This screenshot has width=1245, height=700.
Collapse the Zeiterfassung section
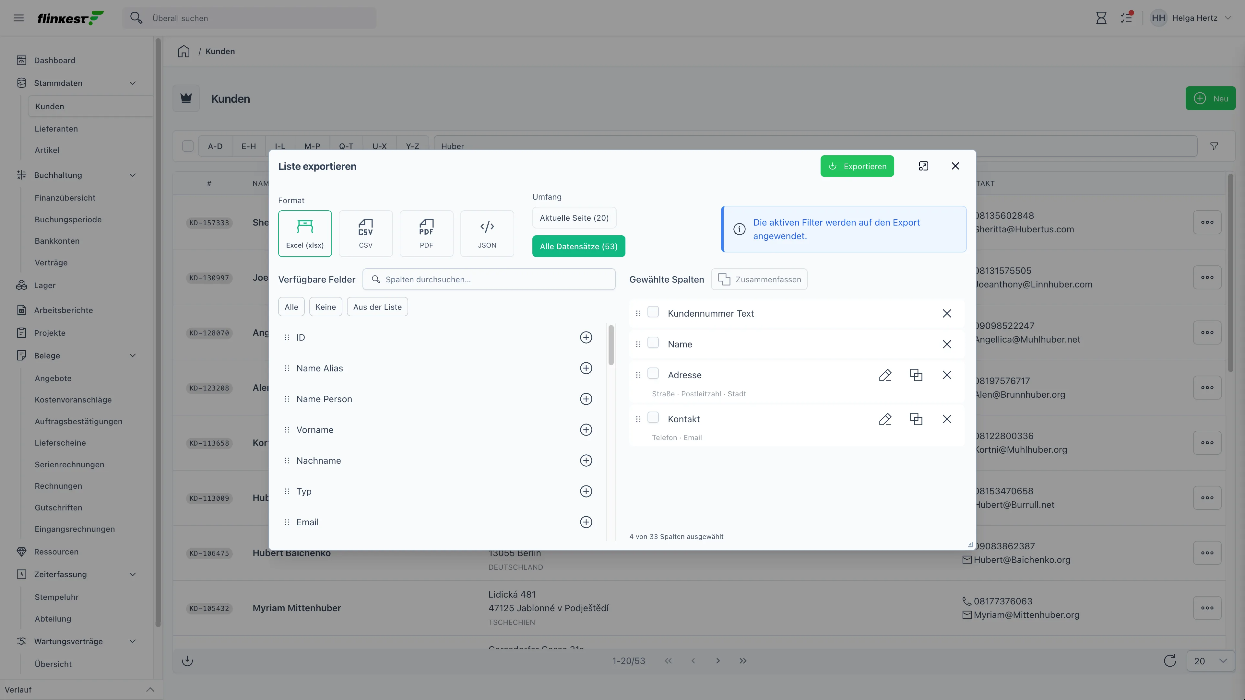coord(132,574)
